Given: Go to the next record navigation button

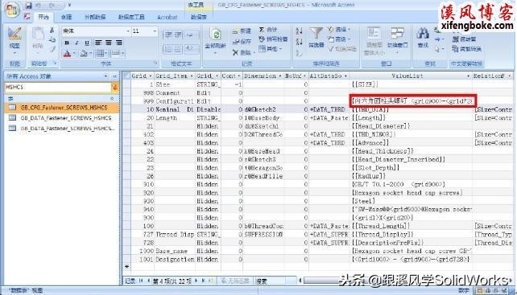Looking at the screenshot, I should [x=196, y=281].
